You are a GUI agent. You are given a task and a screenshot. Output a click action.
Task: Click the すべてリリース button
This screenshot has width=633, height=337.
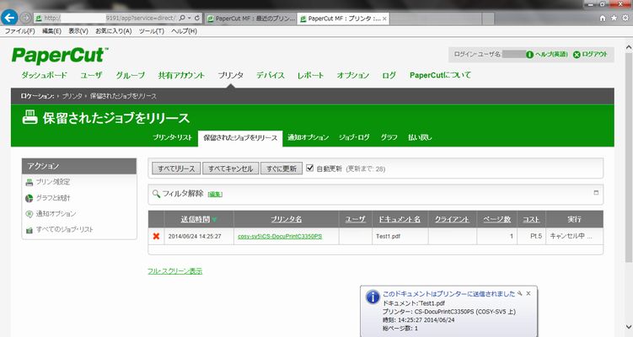click(176, 168)
